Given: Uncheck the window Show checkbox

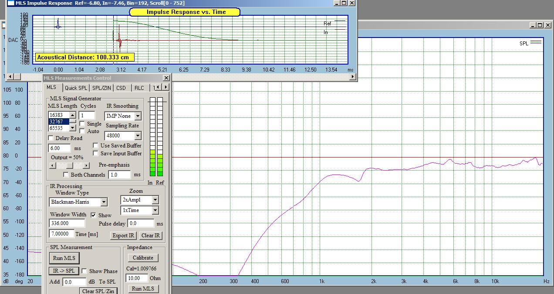Looking at the screenshot, I should coord(93,215).
